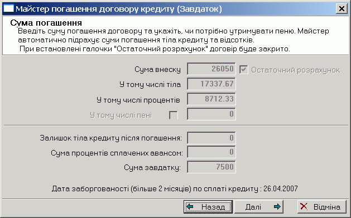Click the Дата заборгованості text line
351x218 pixels.
click(175, 188)
